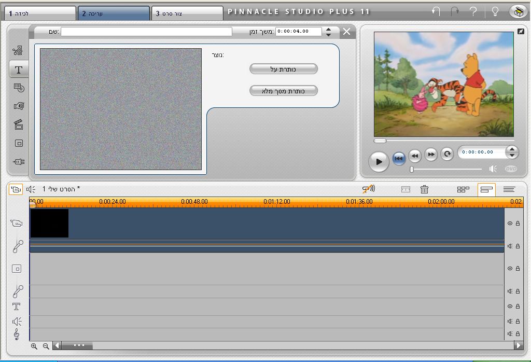Split clip with the razor icon
Screen dimensions: 531x362
406,189
